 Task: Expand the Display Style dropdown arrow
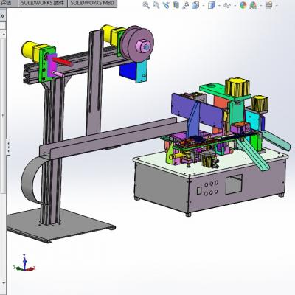tap(219, 5)
